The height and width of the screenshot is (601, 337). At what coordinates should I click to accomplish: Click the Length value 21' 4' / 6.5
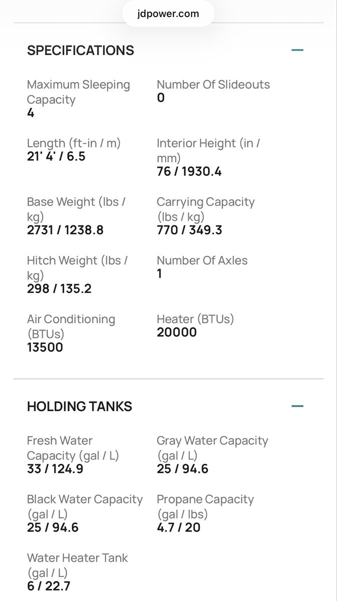56,156
